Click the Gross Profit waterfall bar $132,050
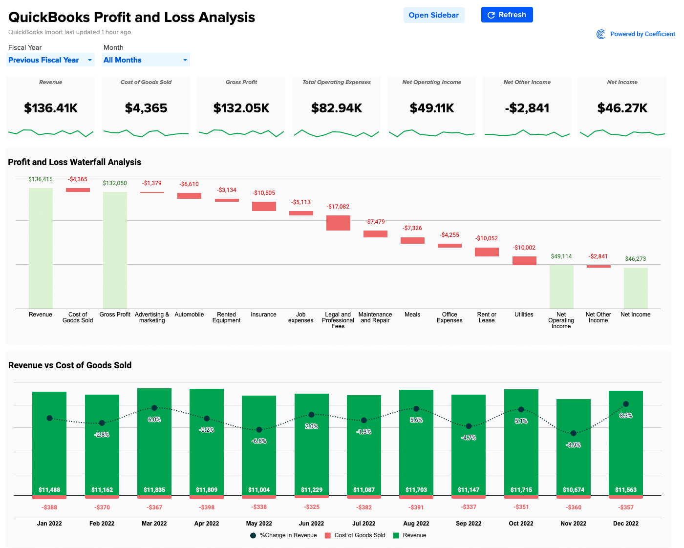The image size is (684, 548). tap(115, 250)
